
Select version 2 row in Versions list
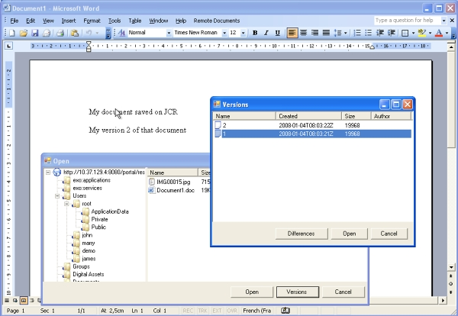(312, 125)
